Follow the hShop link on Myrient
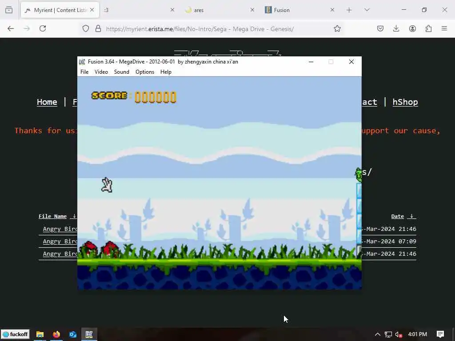The width and height of the screenshot is (455, 341). (405, 102)
